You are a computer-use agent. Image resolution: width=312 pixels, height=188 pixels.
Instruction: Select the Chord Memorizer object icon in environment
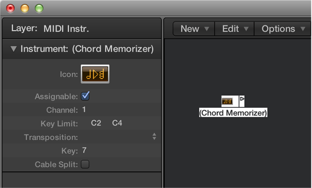click(227, 101)
